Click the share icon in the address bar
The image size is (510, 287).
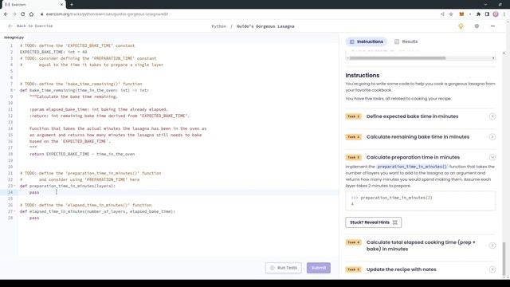pos(442,14)
